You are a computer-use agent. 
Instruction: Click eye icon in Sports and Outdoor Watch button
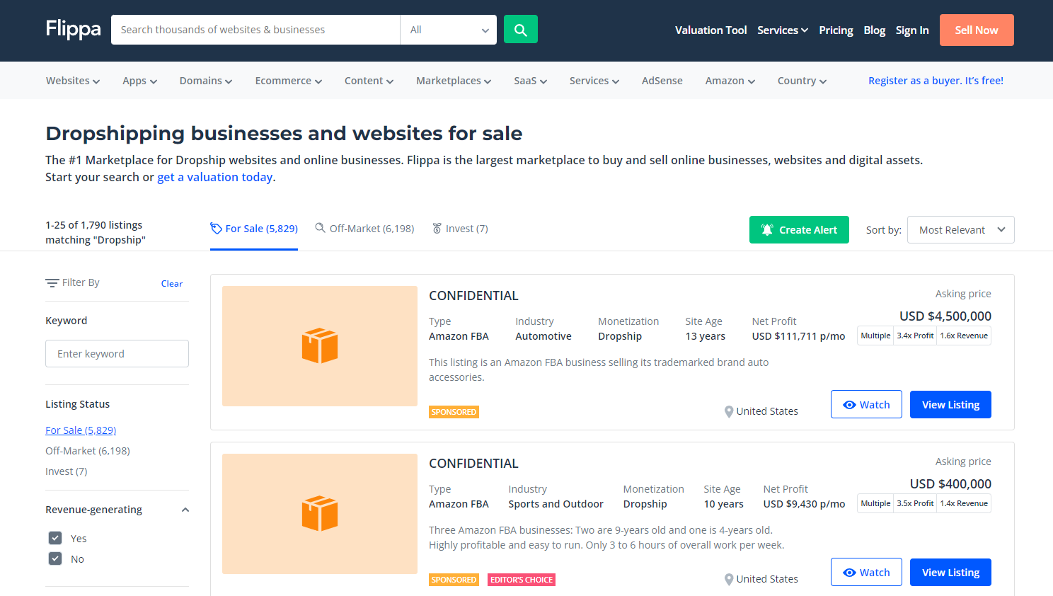click(x=849, y=573)
